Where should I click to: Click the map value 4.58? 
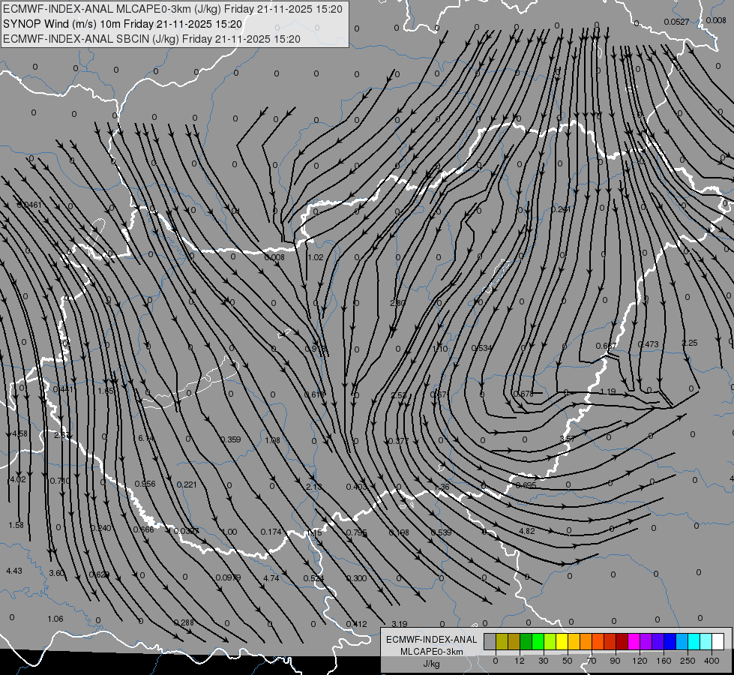click(19, 433)
